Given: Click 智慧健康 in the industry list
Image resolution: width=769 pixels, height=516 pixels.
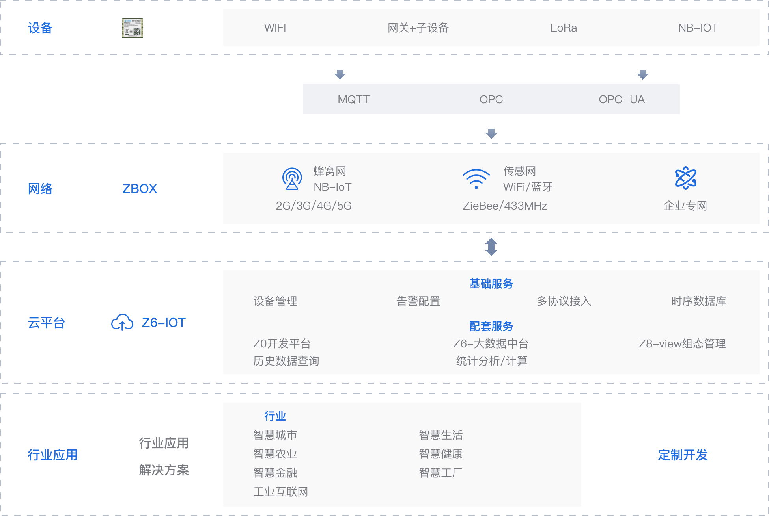Looking at the screenshot, I should [441, 454].
